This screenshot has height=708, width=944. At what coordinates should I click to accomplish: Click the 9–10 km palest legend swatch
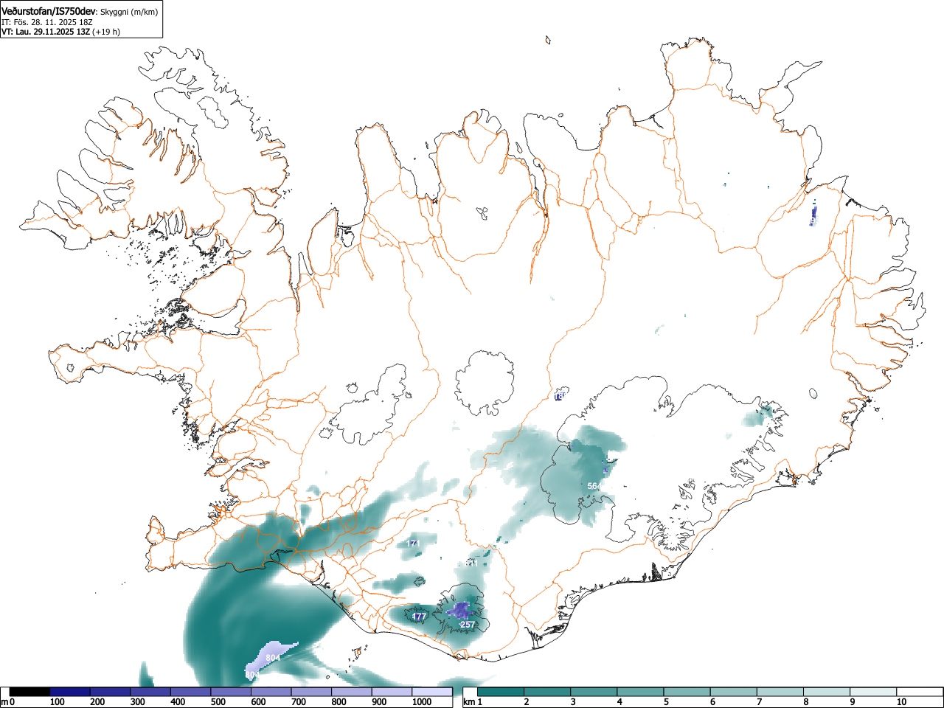(873, 692)
